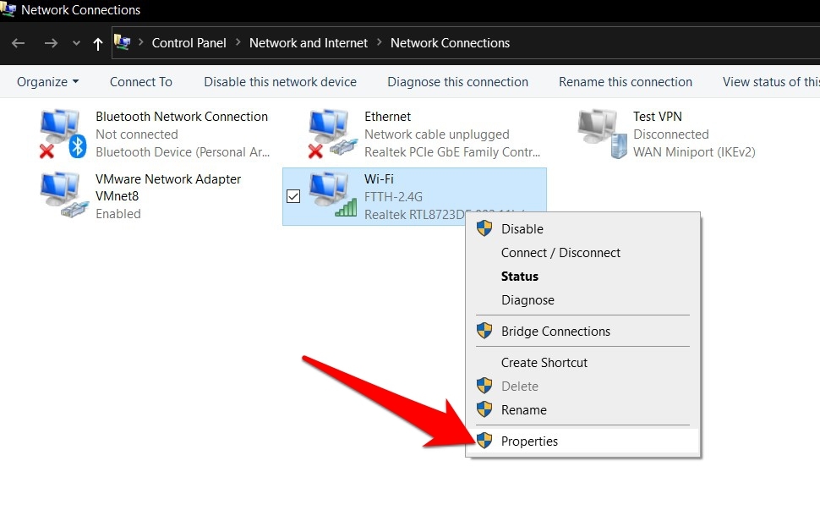The height and width of the screenshot is (510, 820).
Task: Open Status from the context menu
Action: pyautogui.click(x=582, y=277)
